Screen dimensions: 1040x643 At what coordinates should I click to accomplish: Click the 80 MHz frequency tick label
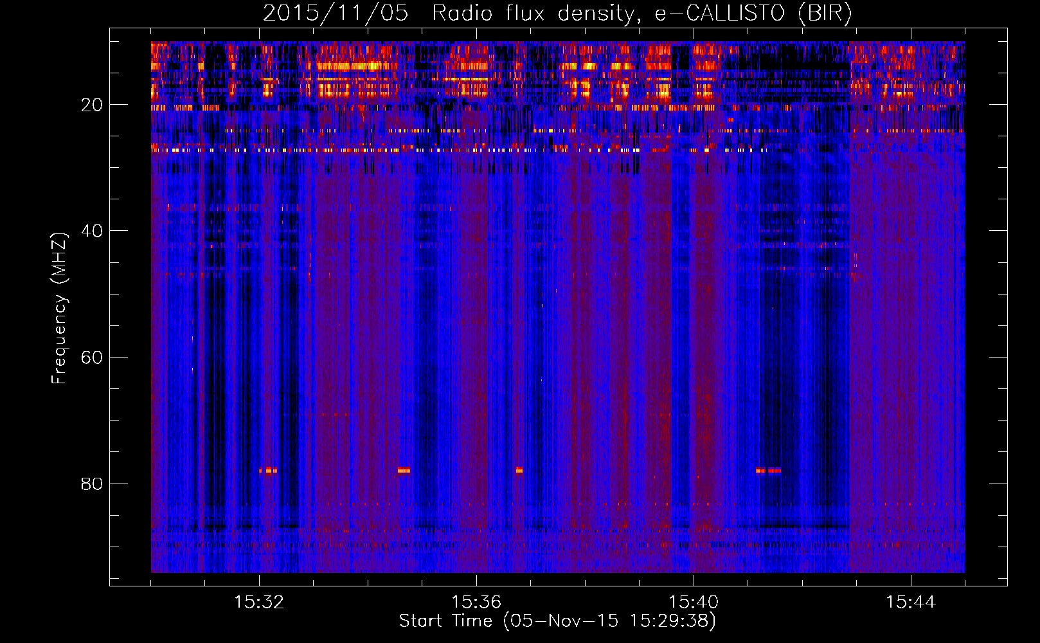pyautogui.click(x=92, y=484)
